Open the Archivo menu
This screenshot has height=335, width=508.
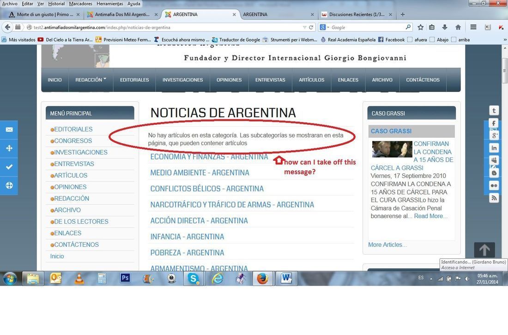coord(10,4)
